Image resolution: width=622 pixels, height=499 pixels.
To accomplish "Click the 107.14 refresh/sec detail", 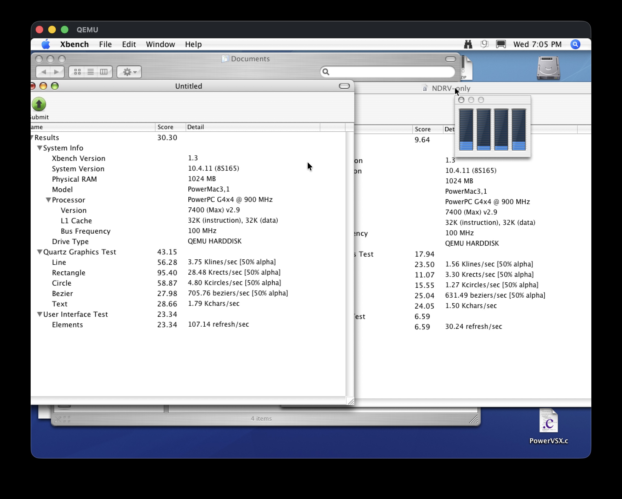I will point(218,324).
